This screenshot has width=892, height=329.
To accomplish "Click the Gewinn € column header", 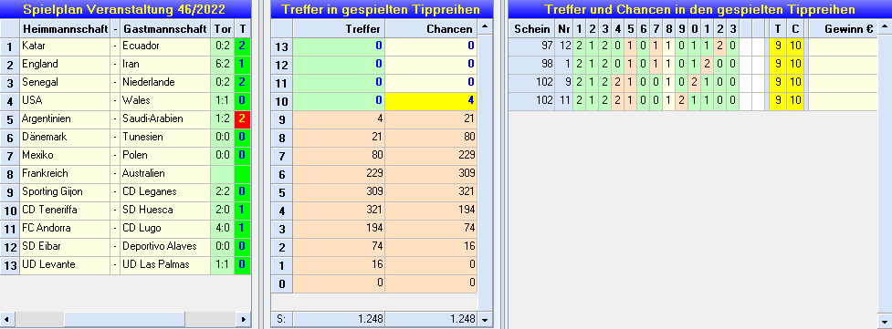I will (x=843, y=29).
